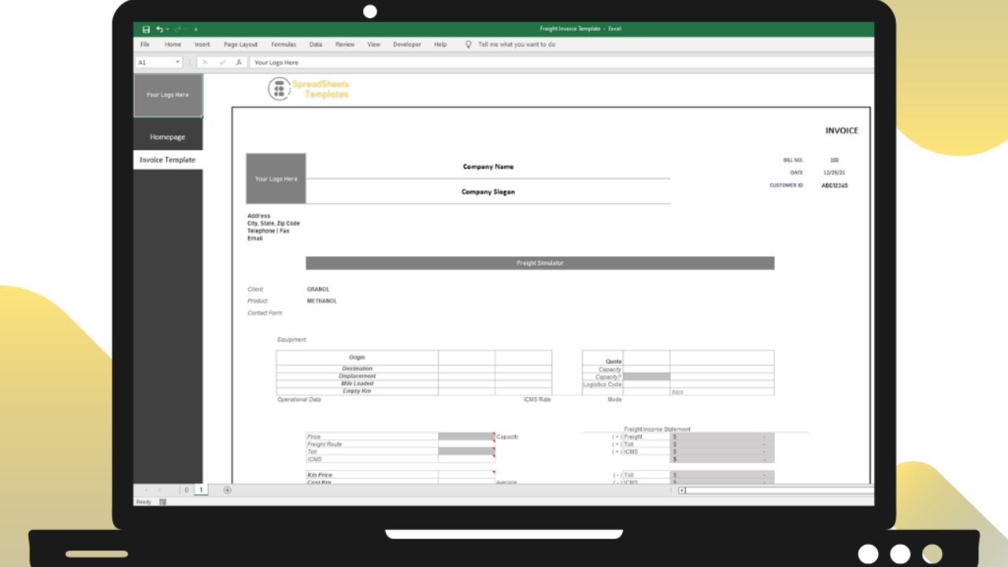Open the File menu

coord(145,45)
